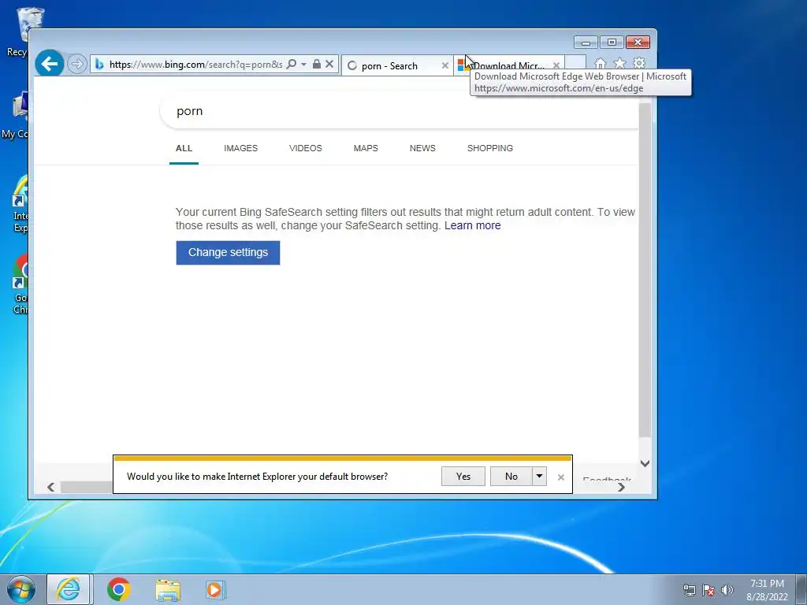Switch to NEWS results
The height and width of the screenshot is (605, 807).
(x=422, y=148)
